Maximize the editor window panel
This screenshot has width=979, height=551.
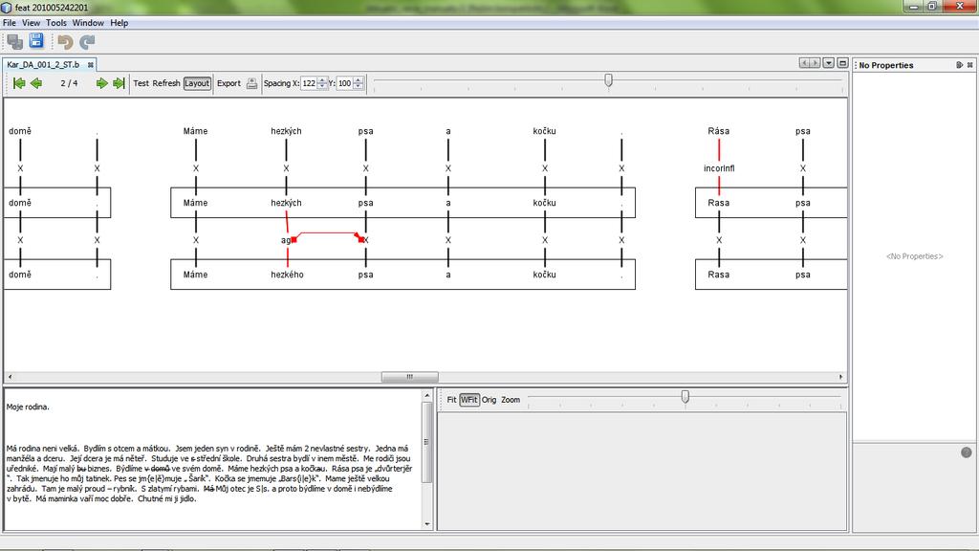pyautogui.click(x=842, y=63)
